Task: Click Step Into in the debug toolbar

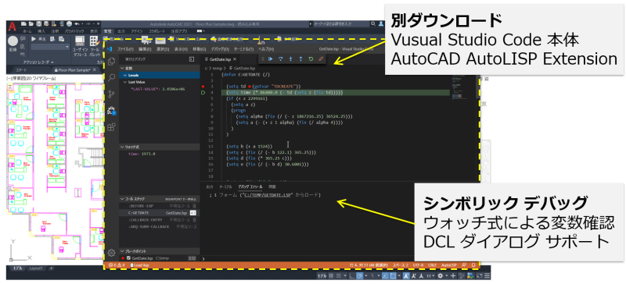Action: (x=290, y=59)
